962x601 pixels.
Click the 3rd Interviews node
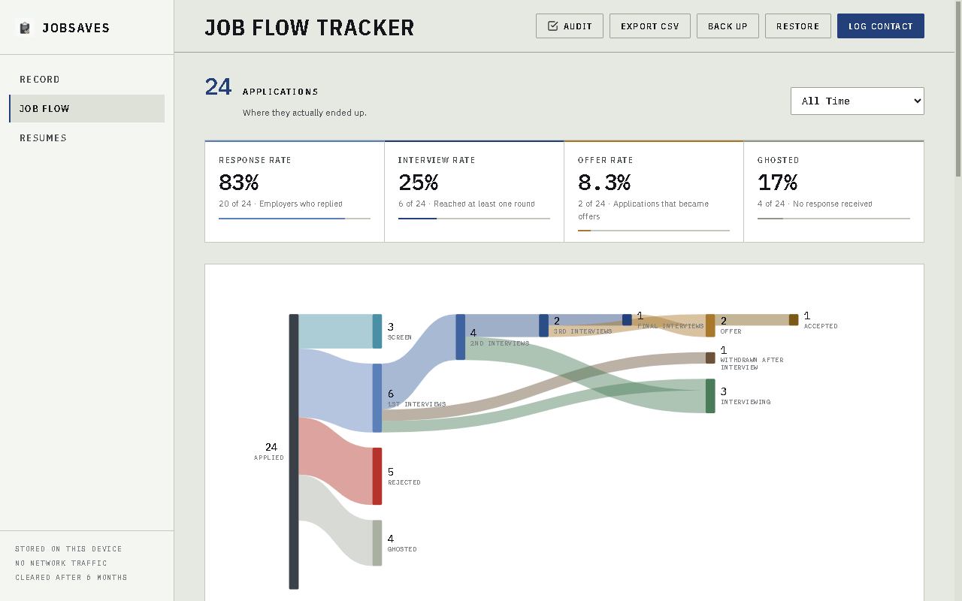point(544,325)
